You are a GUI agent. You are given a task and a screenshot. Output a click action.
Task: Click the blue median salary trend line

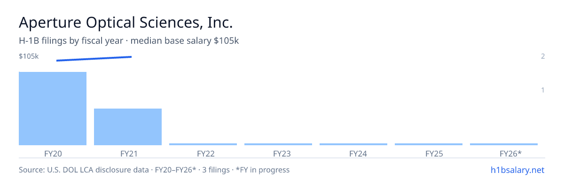point(94,59)
